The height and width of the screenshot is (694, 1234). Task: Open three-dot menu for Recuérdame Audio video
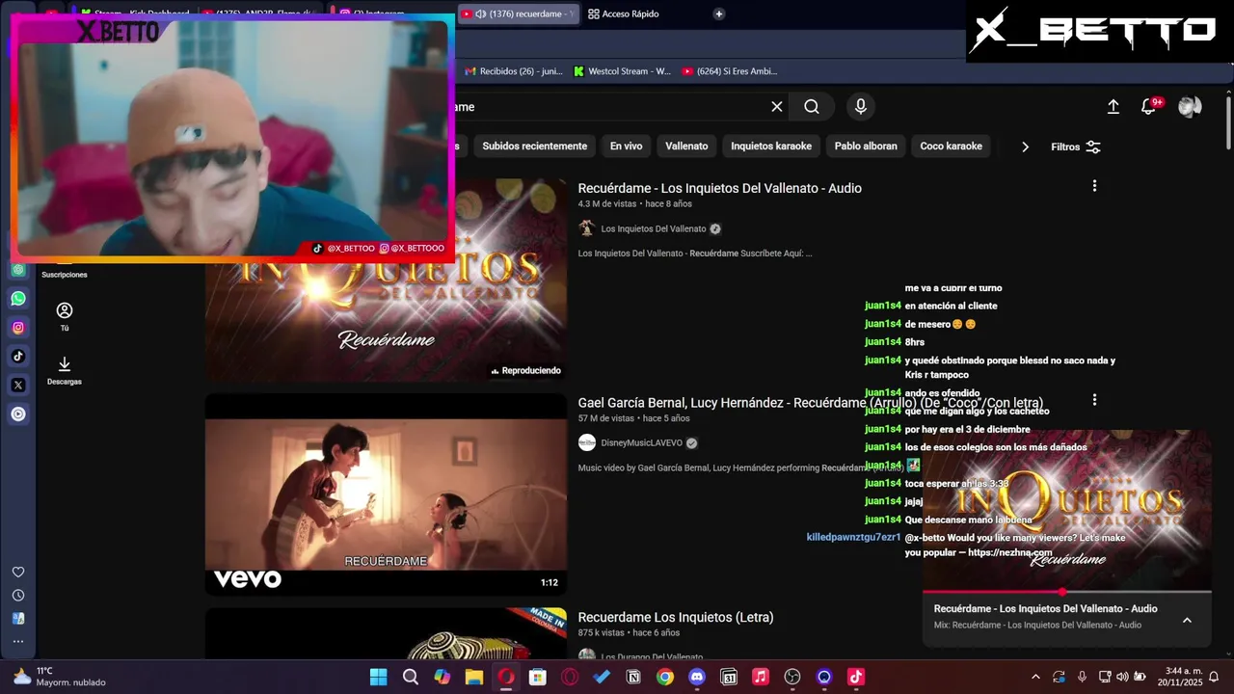(x=1094, y=186)
